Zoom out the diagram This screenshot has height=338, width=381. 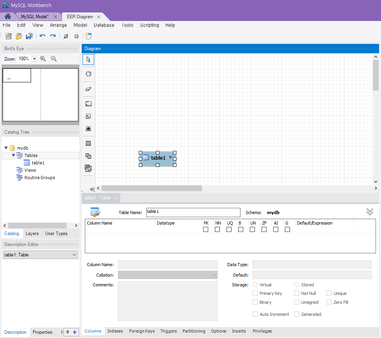54,59
